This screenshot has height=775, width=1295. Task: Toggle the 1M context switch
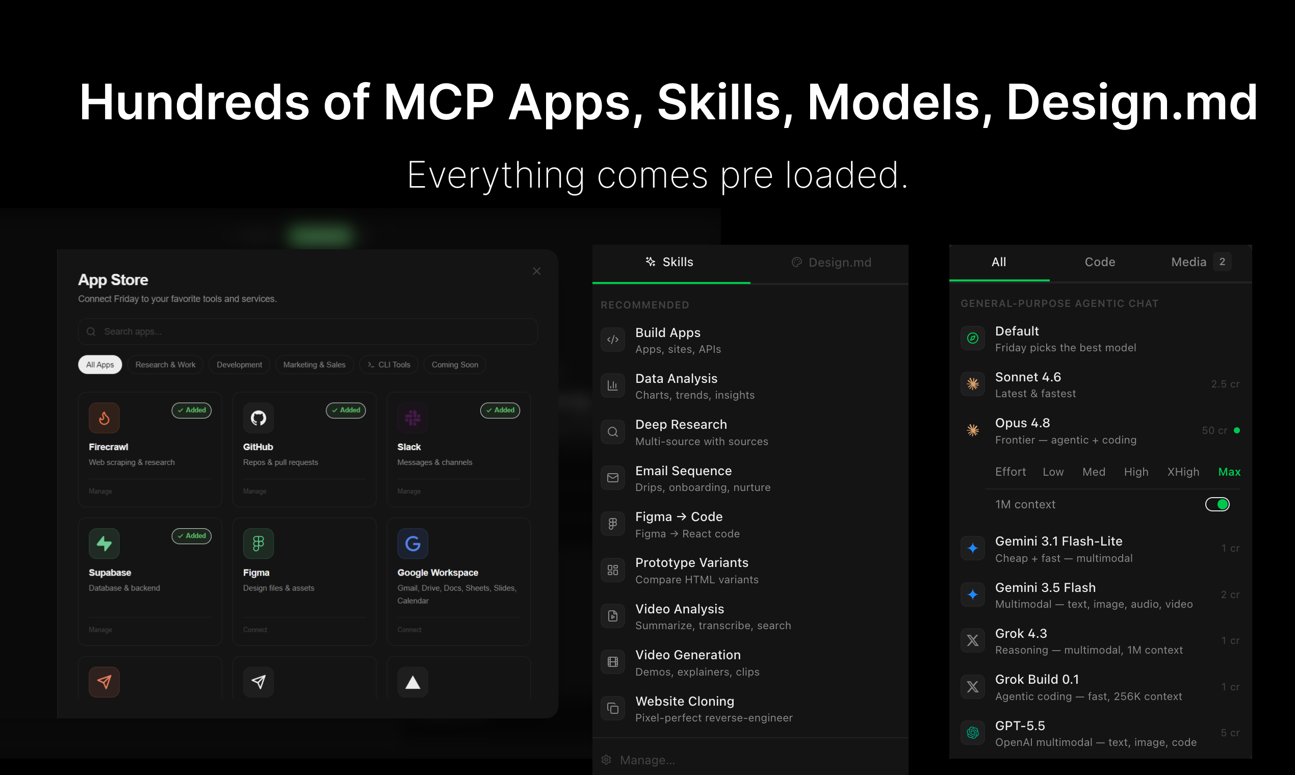pyautogui.click(x=1217, y=504)
